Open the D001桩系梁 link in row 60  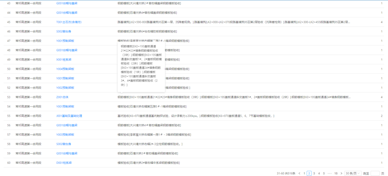(x=64, y=163)
